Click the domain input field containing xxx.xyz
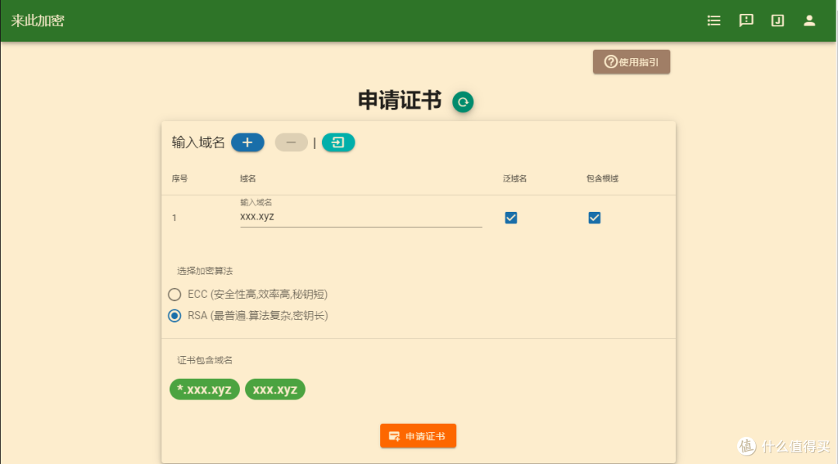838x464 pixels. click(361, 218)
